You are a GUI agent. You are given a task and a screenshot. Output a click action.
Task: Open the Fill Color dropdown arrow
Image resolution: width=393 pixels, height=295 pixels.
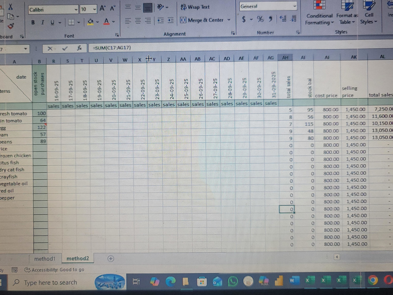[x=97, y=22]
